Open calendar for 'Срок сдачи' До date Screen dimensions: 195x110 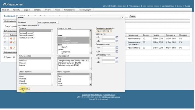pyautogui.click(x=117, y=41)
